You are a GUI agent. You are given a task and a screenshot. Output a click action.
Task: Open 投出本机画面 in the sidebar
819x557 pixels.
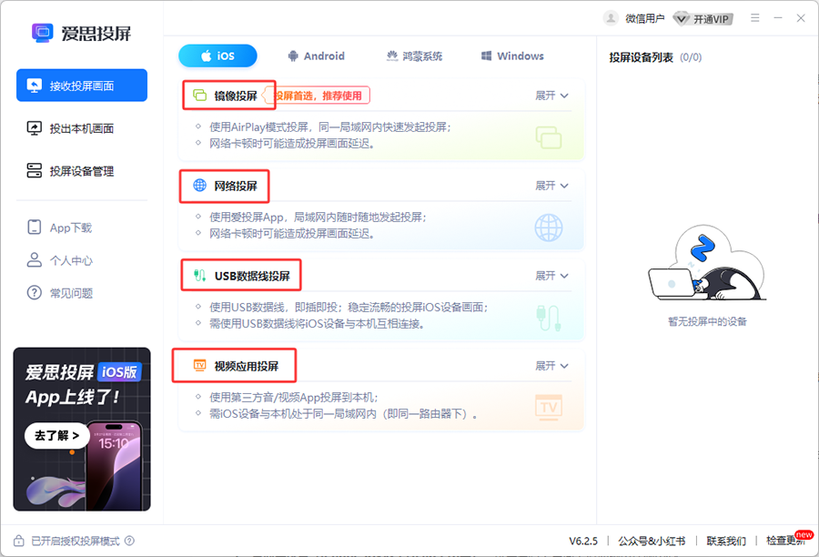82,128
